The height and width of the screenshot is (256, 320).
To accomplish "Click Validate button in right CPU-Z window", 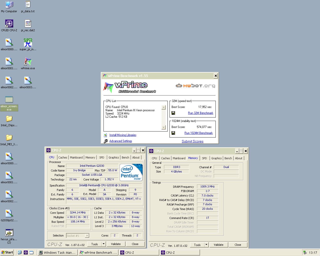I will tap(218, 245).
